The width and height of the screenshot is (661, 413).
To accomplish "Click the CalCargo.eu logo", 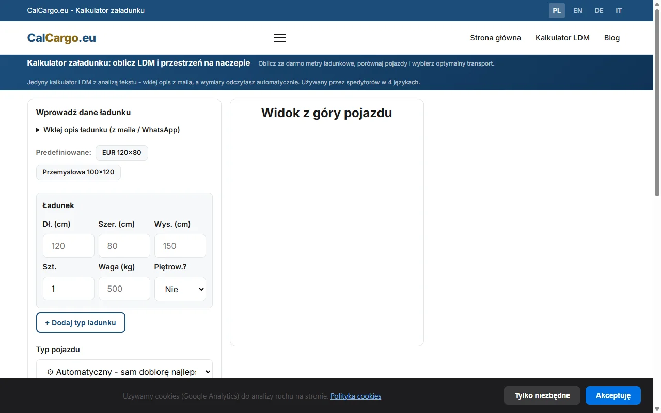I will [x=61, y=38].
